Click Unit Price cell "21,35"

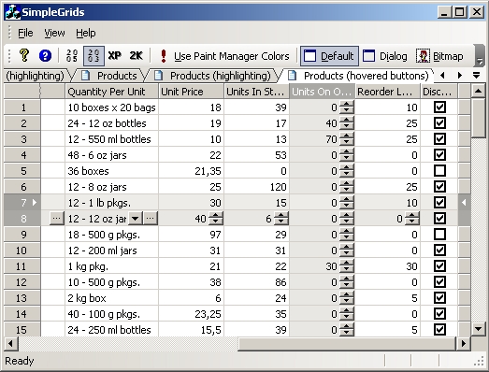coord(191,171)
